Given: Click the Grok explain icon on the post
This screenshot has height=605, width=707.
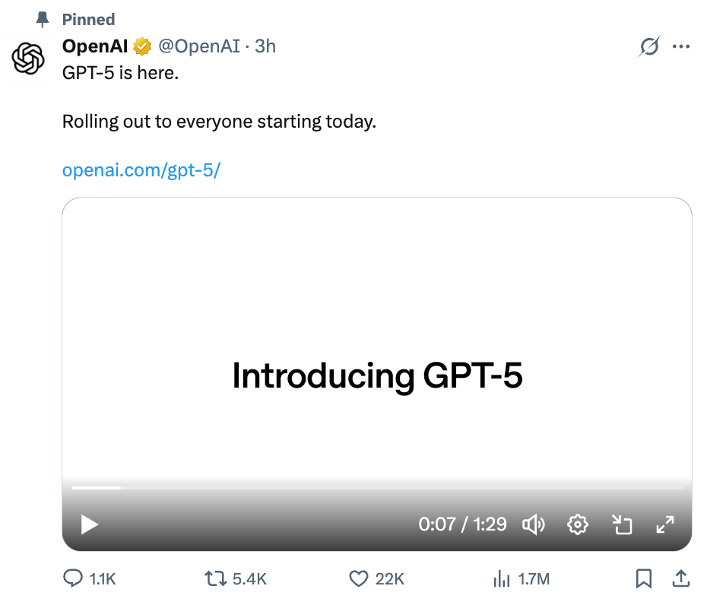Looking at the screenshot, I should (649, 47).
